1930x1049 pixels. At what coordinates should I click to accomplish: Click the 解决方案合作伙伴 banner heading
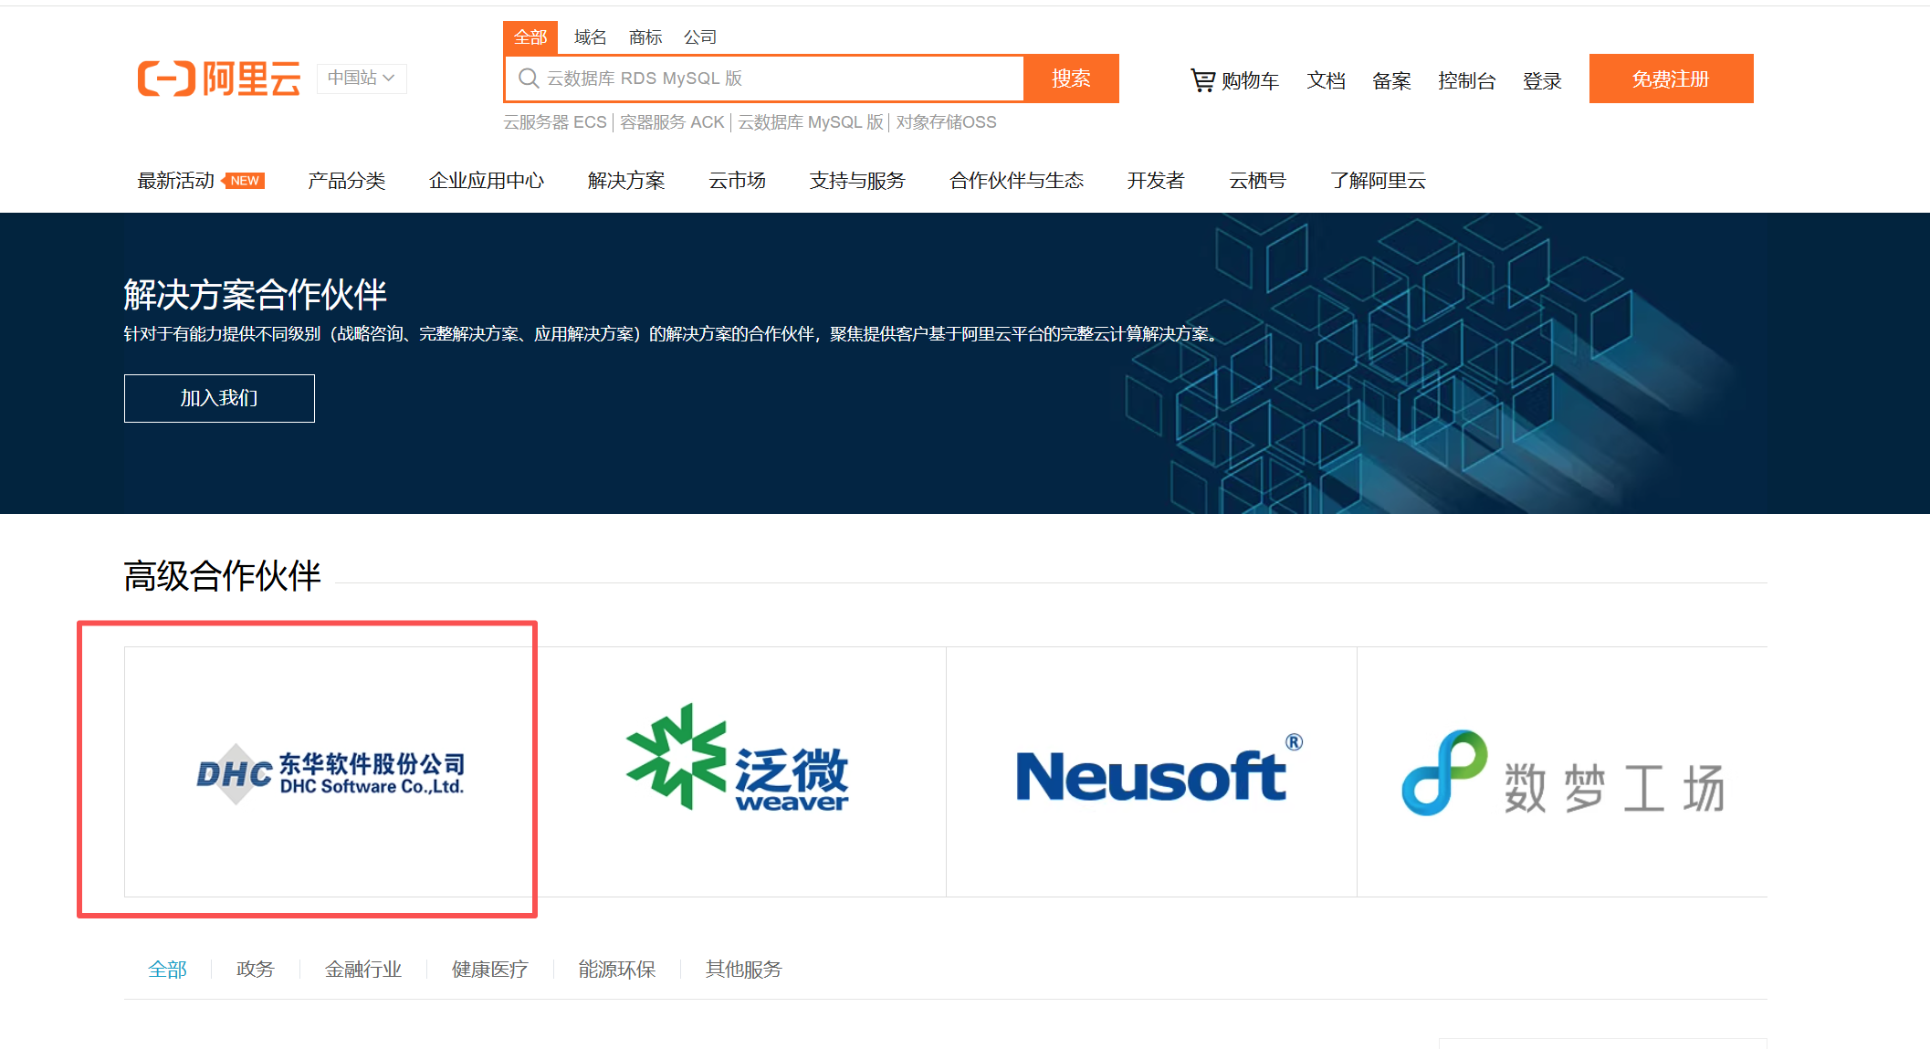(x=256, y=295)
